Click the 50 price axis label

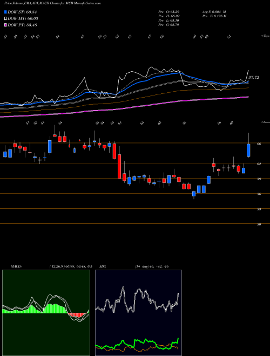259,224
